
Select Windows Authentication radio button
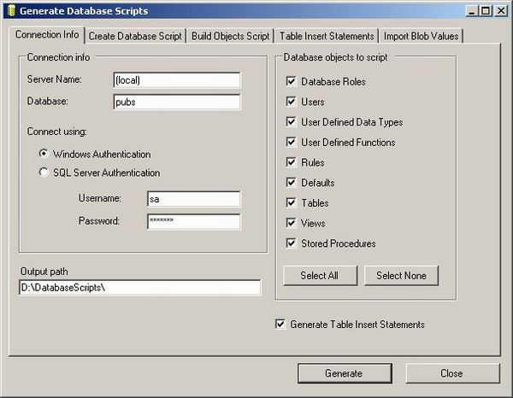coord(44,155)
